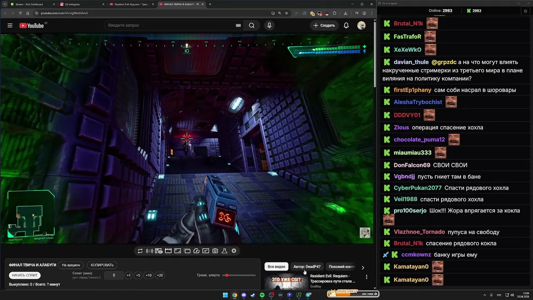Reload the page with the browser refresh icon
This screenshot has height=300, width=533.
(x=20, y=13)
